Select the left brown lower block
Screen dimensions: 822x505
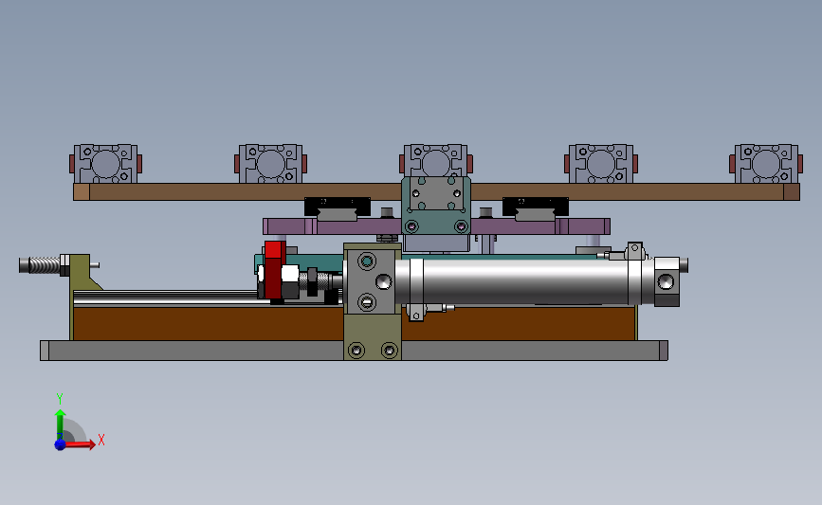coord(209,324)
